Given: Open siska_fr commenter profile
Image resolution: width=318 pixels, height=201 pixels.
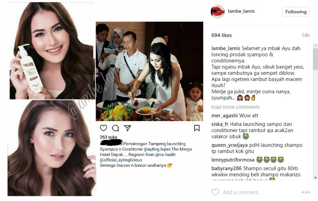Looking at the screenshot, I should coord(220,124).
